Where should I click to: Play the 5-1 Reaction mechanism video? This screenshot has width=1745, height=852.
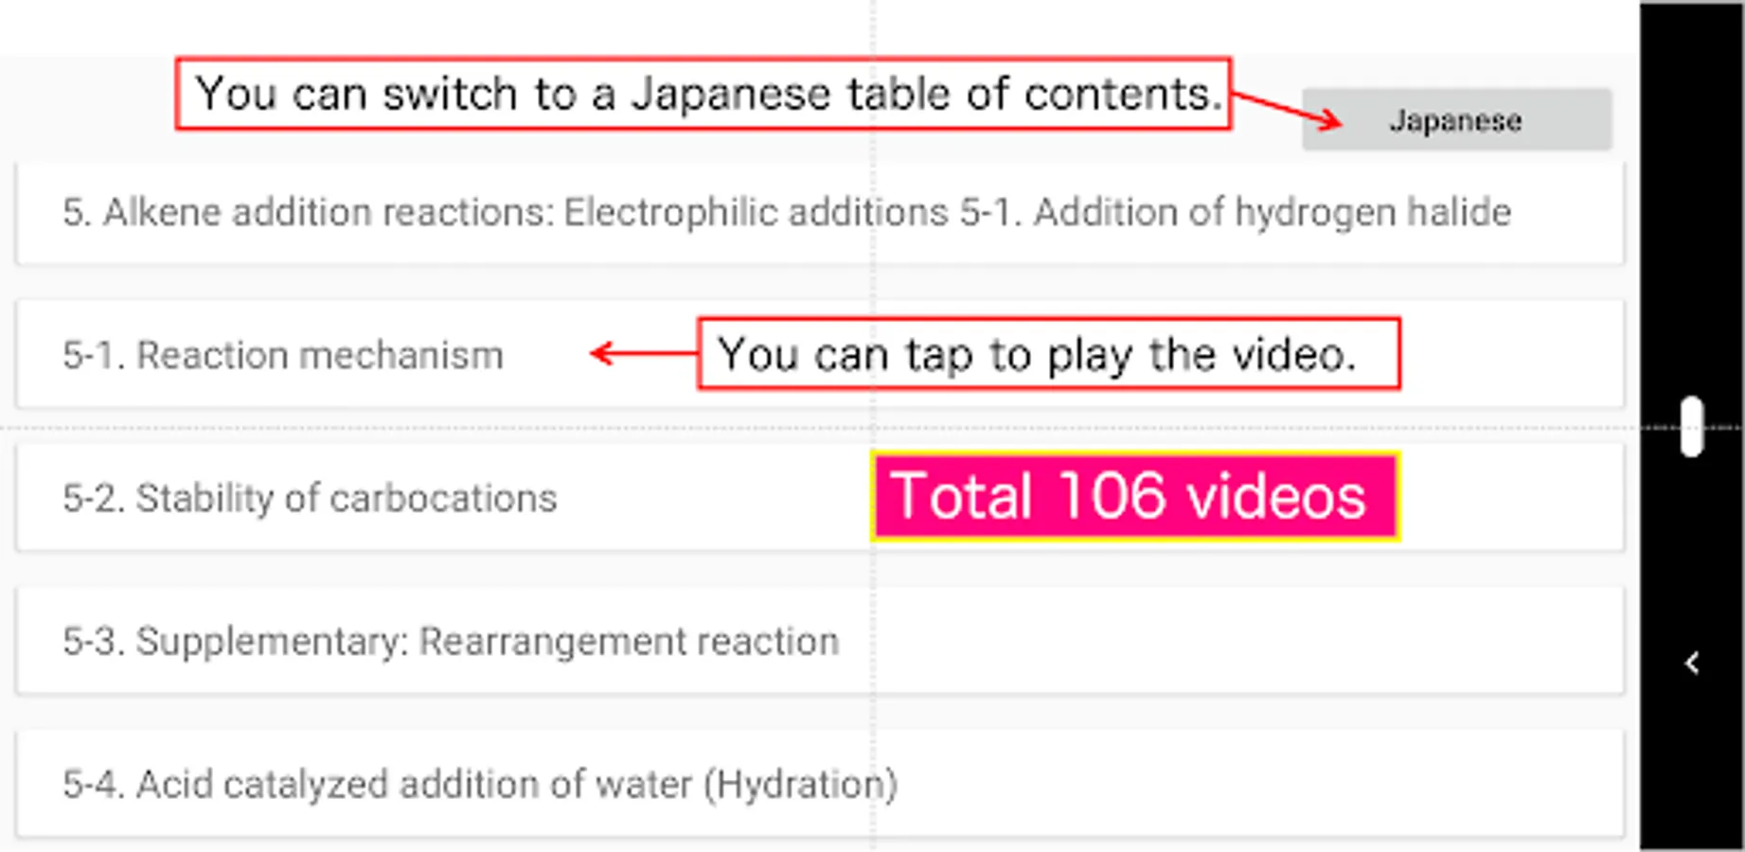pyautogui.click(x=282, y=355)
